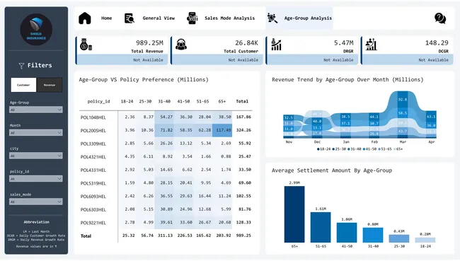The width and height of the screenshot is (460, 261).
Task: Select the 51-65 settlement bar
Action: point(321,227)
